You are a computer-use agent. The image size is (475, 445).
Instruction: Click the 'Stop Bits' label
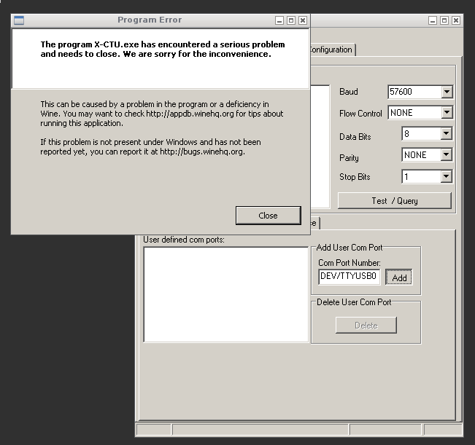[355, 177]
